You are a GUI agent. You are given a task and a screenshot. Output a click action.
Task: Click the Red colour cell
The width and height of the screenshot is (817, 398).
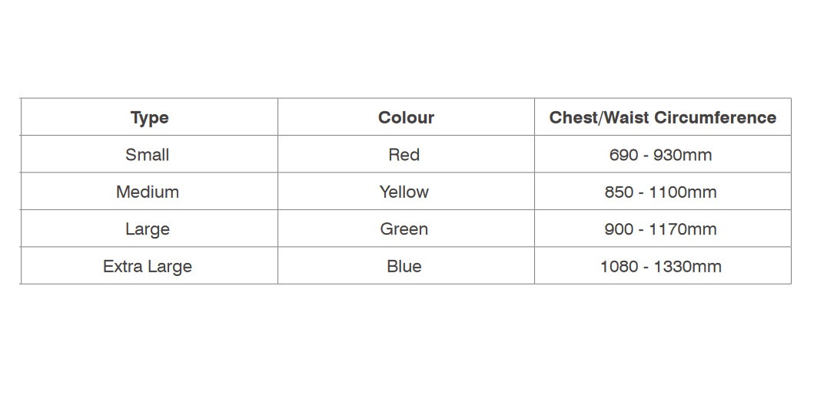coord(406,154)
